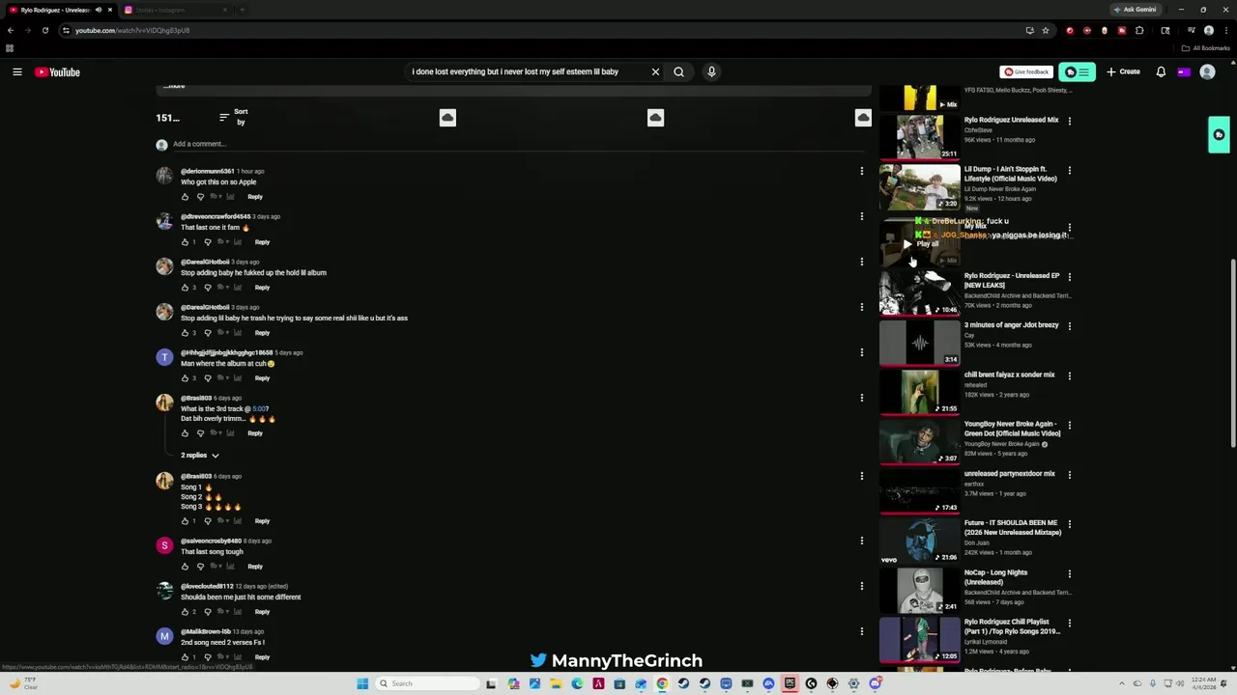Open options for 'Man where the album at' comment
The image size is (1237, 695).
[861, 352]
